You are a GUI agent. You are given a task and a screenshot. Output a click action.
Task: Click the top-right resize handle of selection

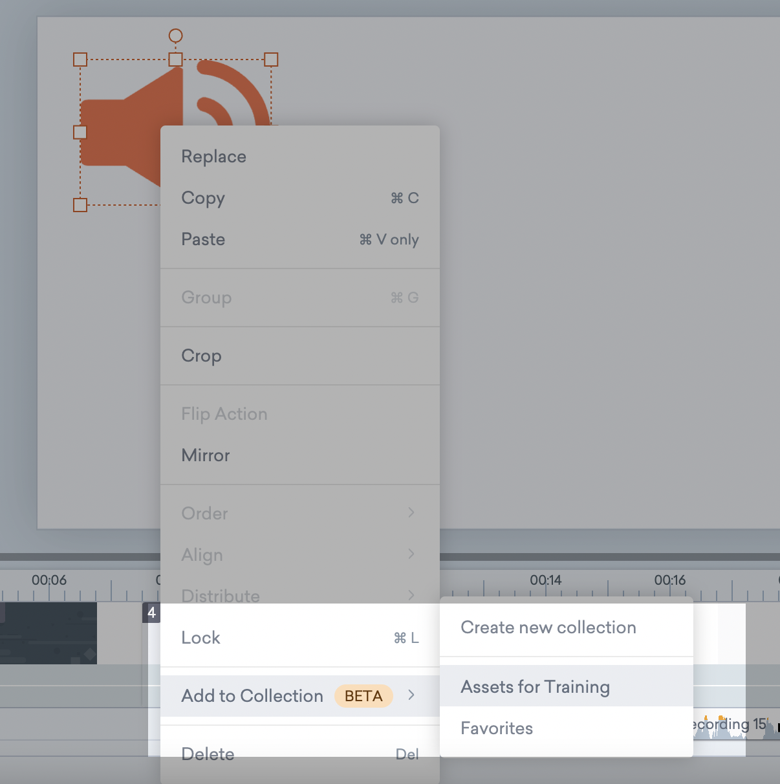click(271, 60)
